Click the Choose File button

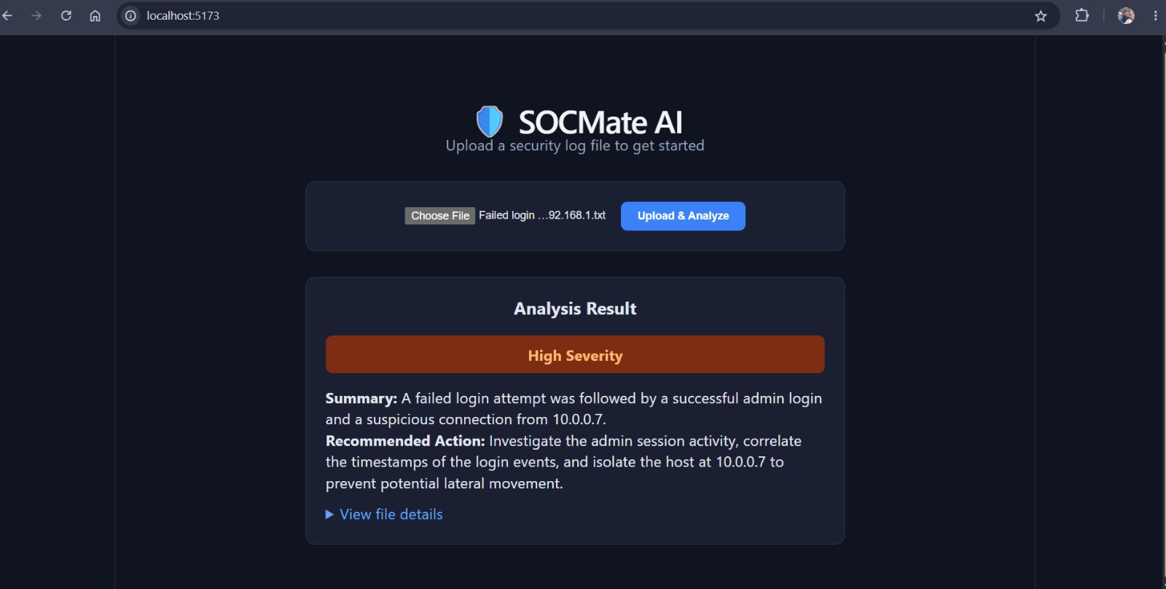pos(440,216)
